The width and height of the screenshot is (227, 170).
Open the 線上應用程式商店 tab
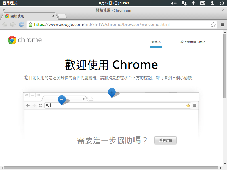(193, 42)
